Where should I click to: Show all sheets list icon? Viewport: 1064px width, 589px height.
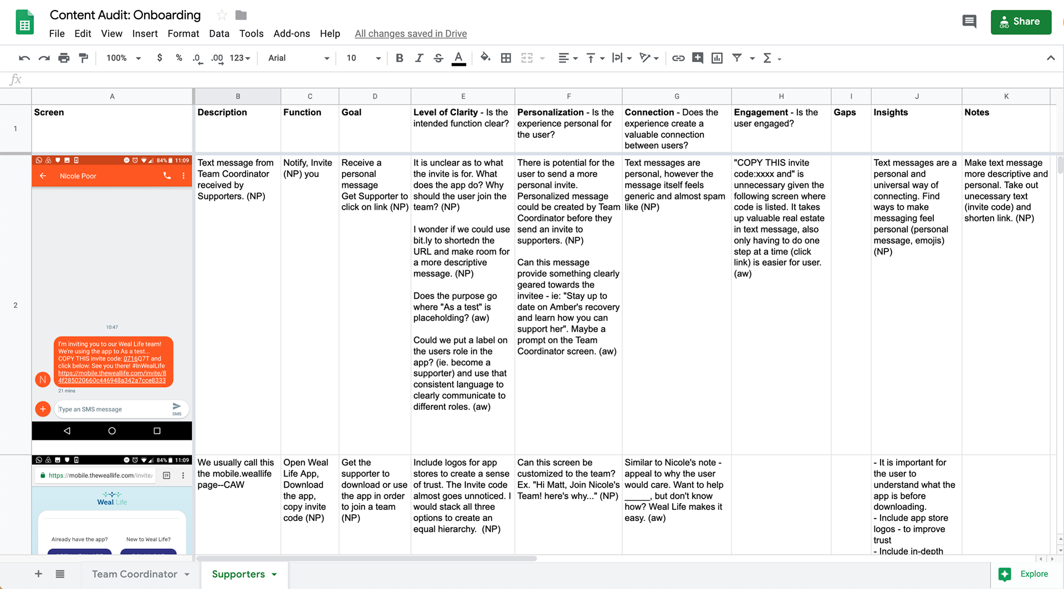(x=60, y=574)
